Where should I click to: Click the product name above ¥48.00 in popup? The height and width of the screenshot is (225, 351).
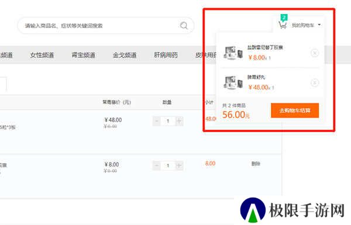coord(256,77)
